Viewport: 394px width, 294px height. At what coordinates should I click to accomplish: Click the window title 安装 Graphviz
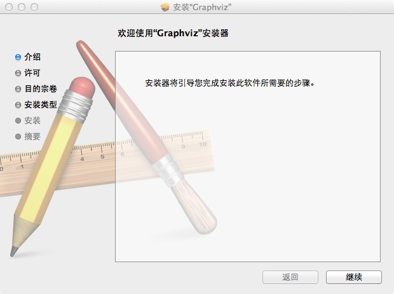202,7
